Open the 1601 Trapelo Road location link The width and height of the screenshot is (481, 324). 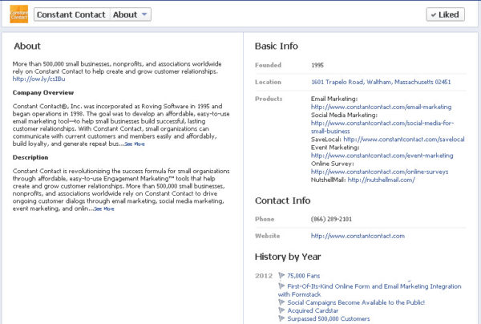pyautogui.click(x=381, y=82)
